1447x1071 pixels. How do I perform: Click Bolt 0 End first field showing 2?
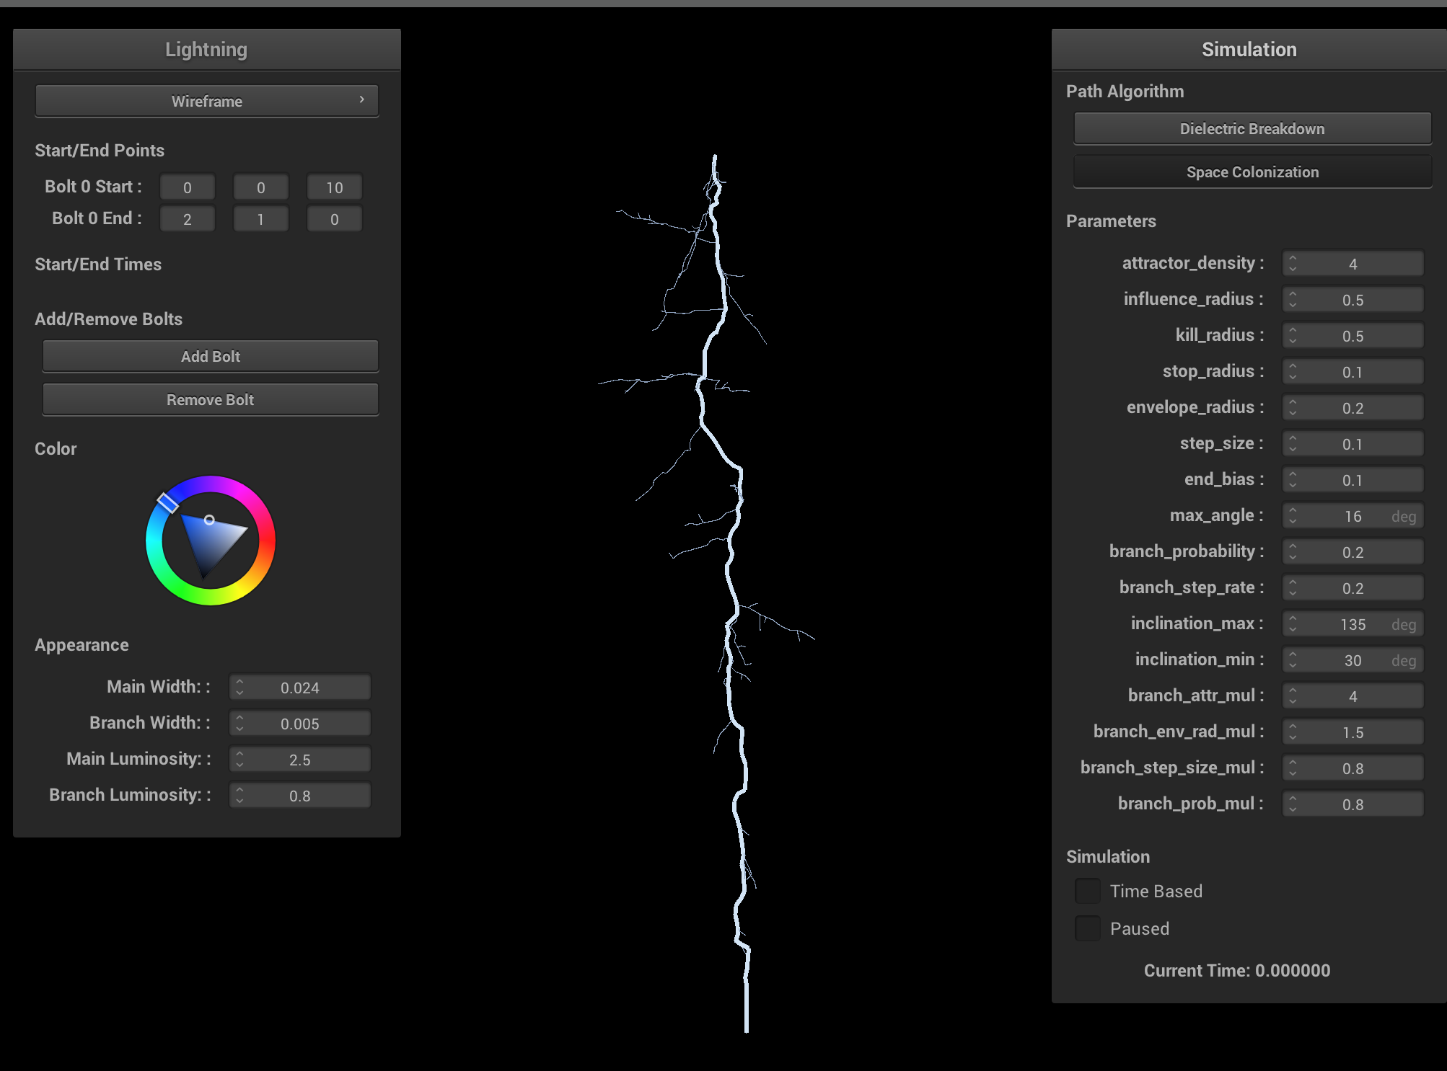187,219
